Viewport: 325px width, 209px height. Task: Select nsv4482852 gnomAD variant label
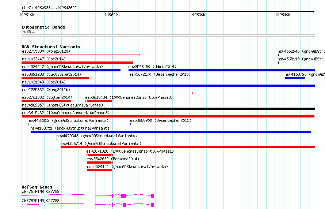(x=68, y=120)
